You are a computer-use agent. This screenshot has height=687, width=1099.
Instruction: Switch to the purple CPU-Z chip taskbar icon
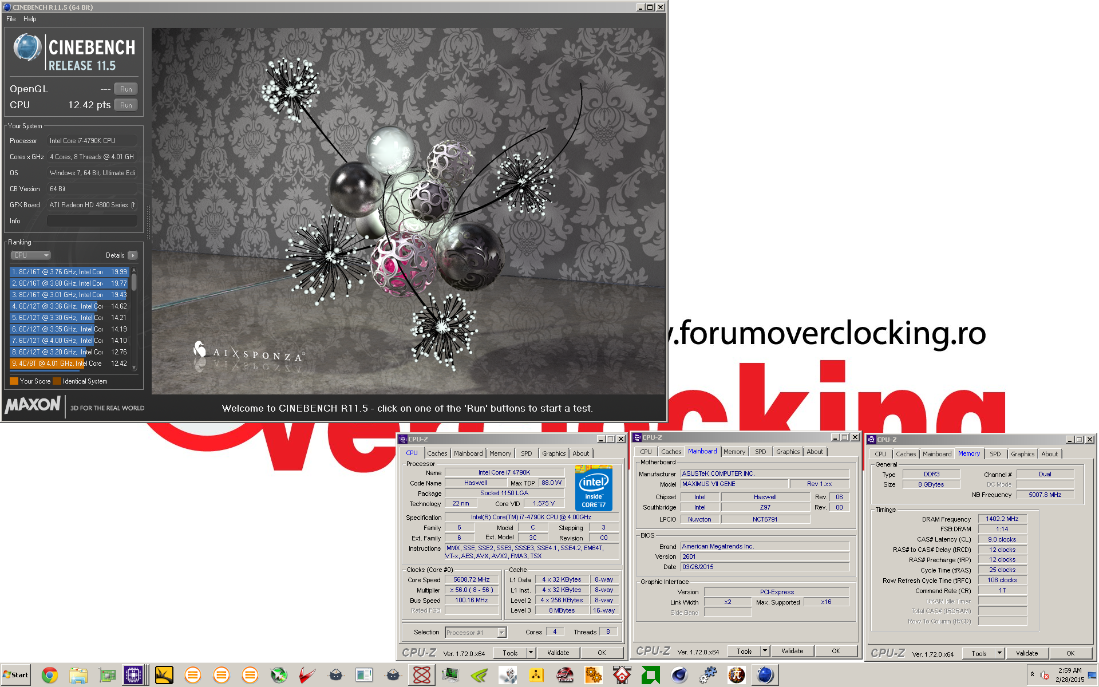[134, 675]
